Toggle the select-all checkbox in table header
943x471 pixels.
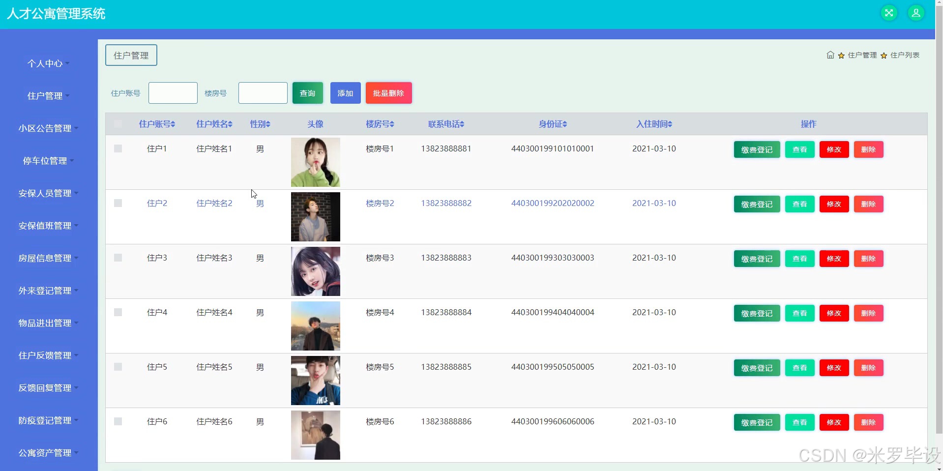[x=118, y=124]
